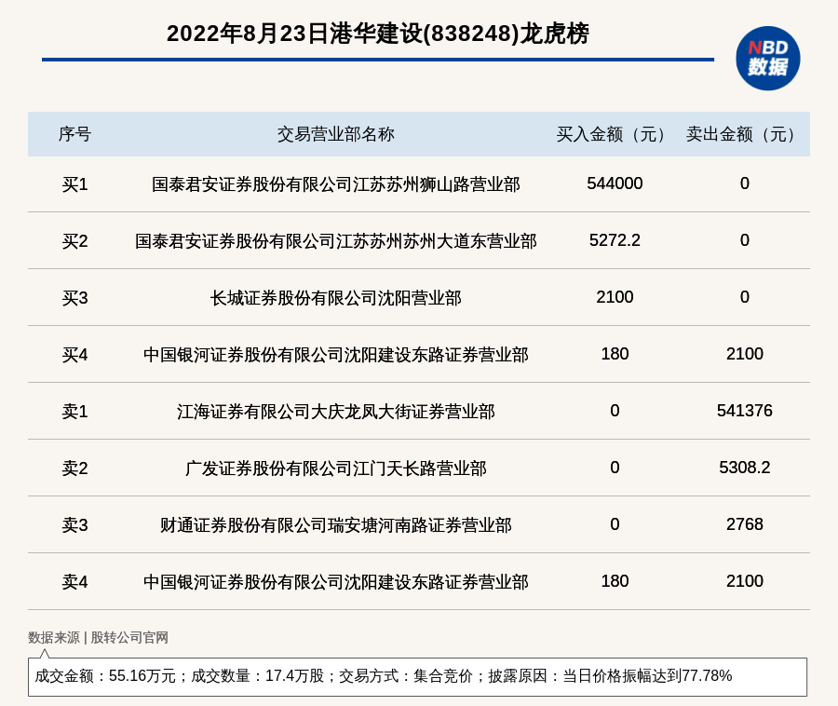Click the 序号 column header

coord(74,134)
